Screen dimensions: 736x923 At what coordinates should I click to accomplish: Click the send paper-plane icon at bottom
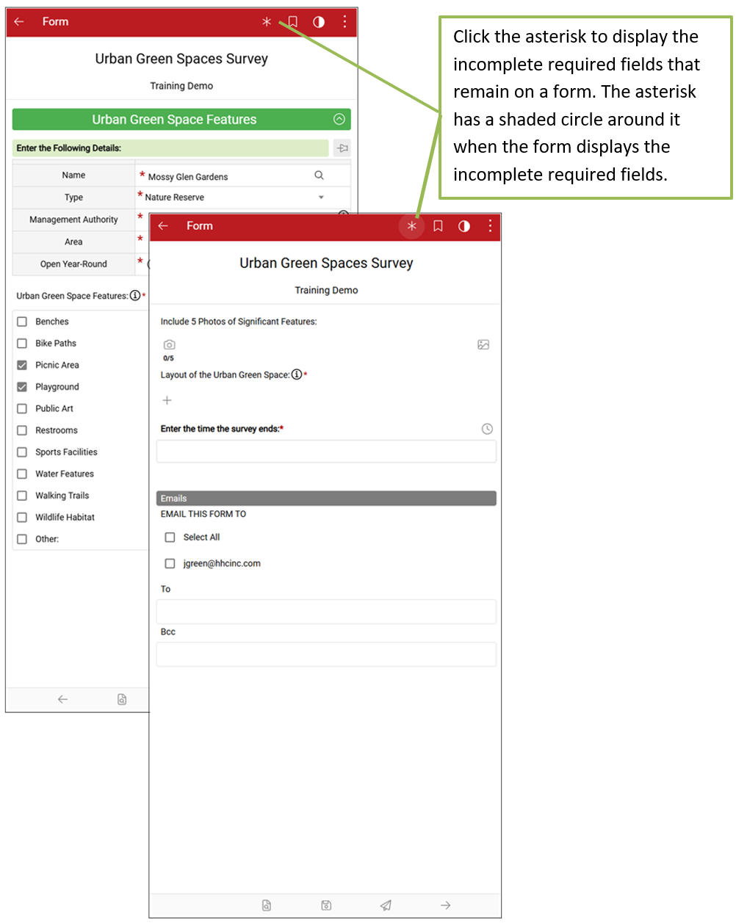click(x=386, y=905)
